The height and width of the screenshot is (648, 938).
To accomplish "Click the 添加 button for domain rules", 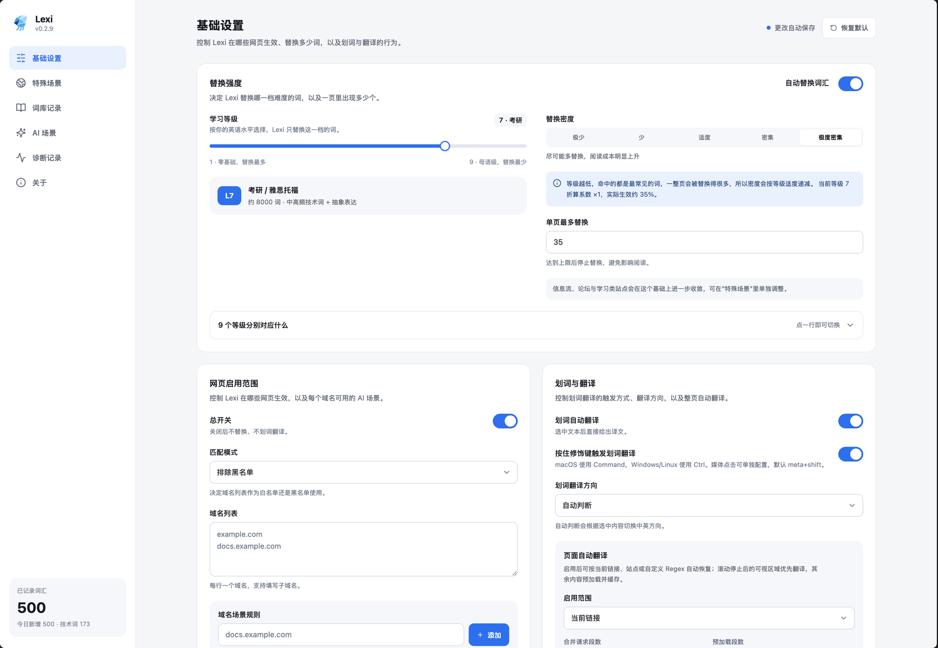I will 489,635.
